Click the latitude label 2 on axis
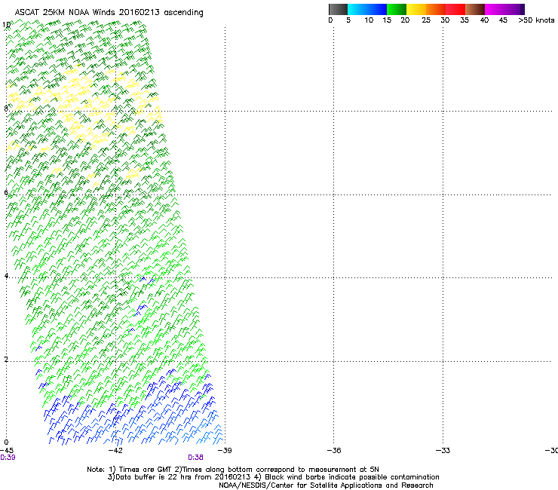 coord(6,360)
